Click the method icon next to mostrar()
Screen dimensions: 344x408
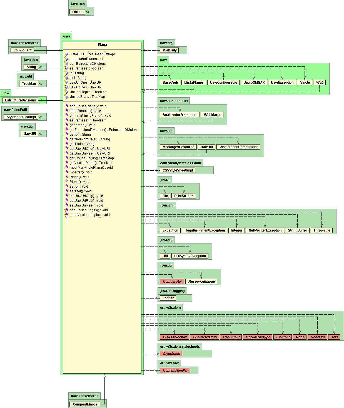67,172
